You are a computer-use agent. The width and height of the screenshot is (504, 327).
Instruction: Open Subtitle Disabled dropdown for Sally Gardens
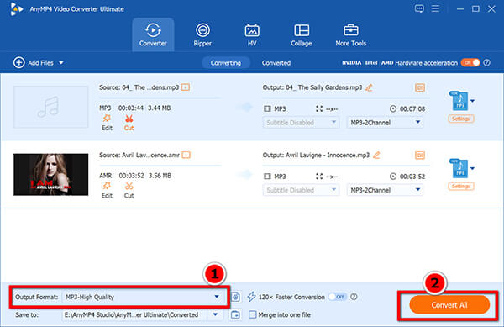point(301,123)
